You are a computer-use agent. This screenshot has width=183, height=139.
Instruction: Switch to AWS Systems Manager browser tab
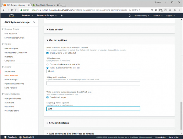(x=16, y=5)
